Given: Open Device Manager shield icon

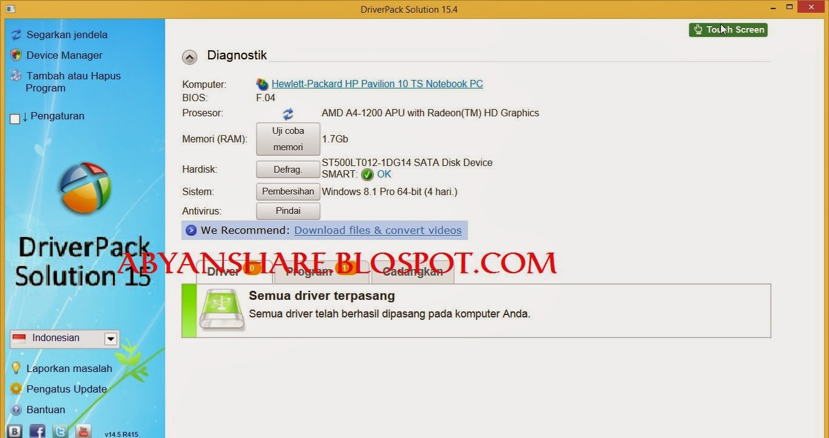Looking at the screenshot, I should [x=16, y=55].
